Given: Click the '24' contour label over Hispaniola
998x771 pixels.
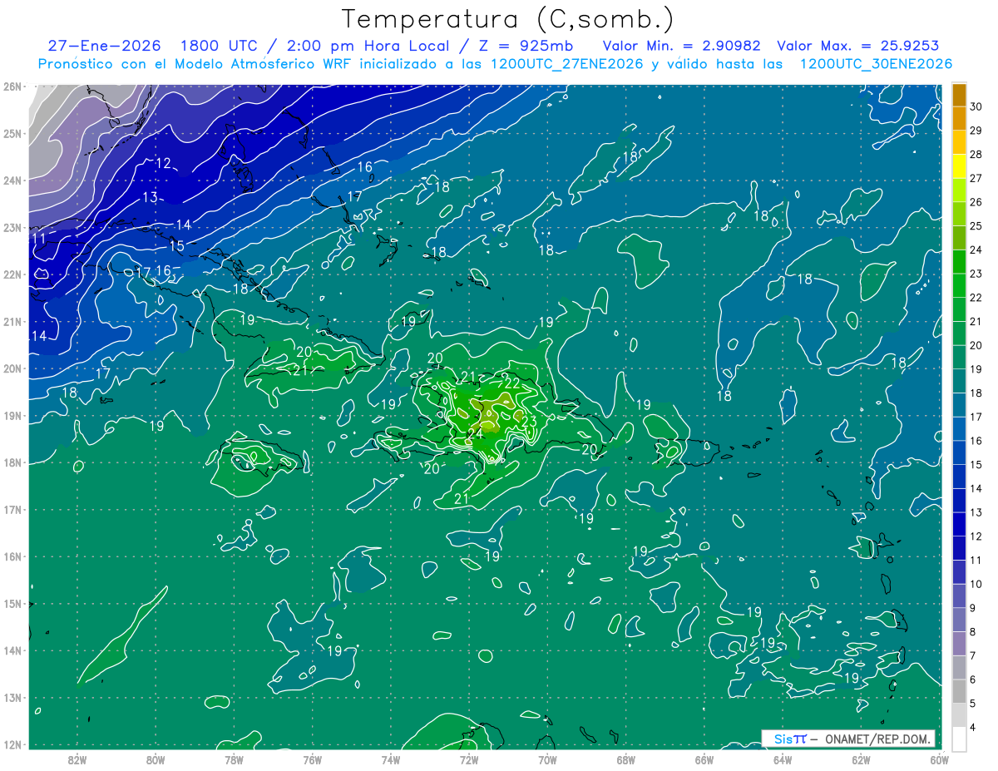Looking at the screenshot, I should click(x=475, y=434).
